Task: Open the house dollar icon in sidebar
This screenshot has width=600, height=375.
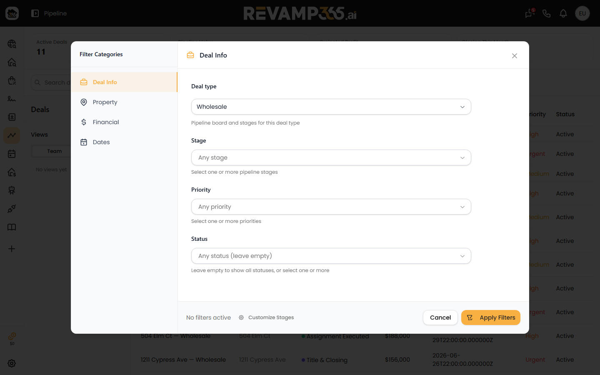Action: pyautogui.click(x=12, y=172)
